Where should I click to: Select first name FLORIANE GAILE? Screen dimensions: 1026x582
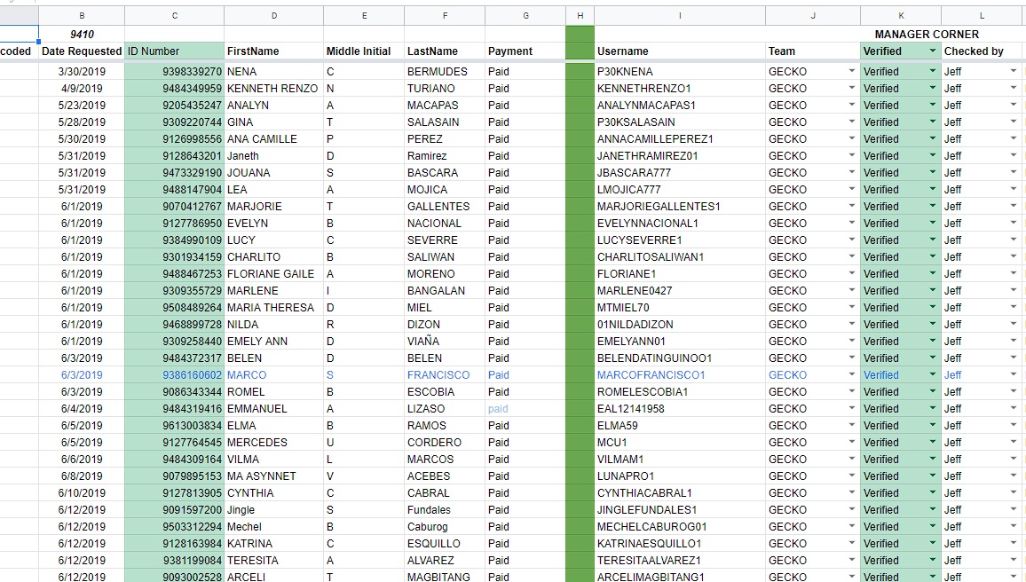[274, 273]
